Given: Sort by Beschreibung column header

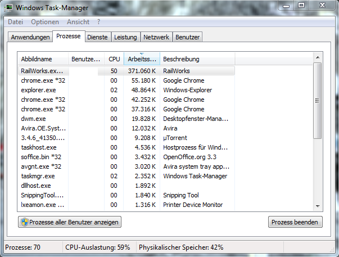Looking at the screenshot, I should click(197, 59).
